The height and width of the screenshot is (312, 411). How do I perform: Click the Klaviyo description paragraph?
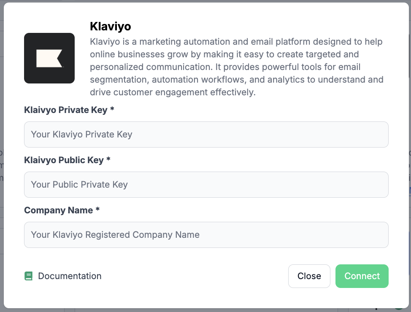pyautogui.click(x=236, y=67)
